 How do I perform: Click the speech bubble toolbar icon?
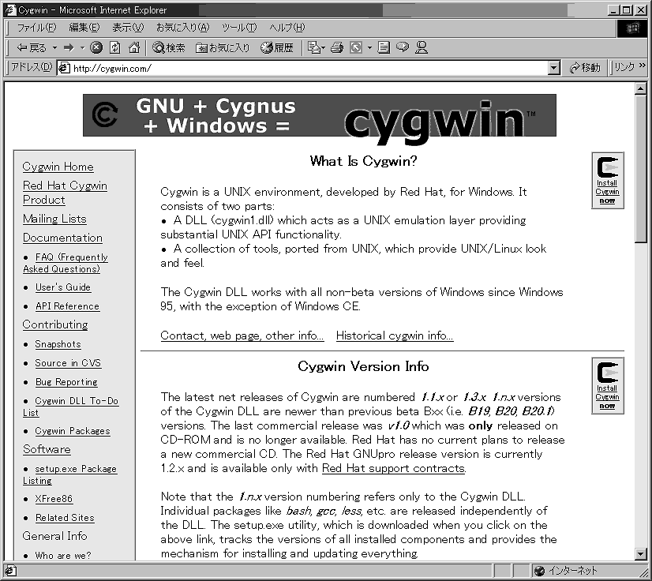point(403,48)
